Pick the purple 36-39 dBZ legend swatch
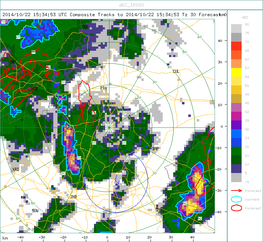Screen dimensions: 263x242 236,125
